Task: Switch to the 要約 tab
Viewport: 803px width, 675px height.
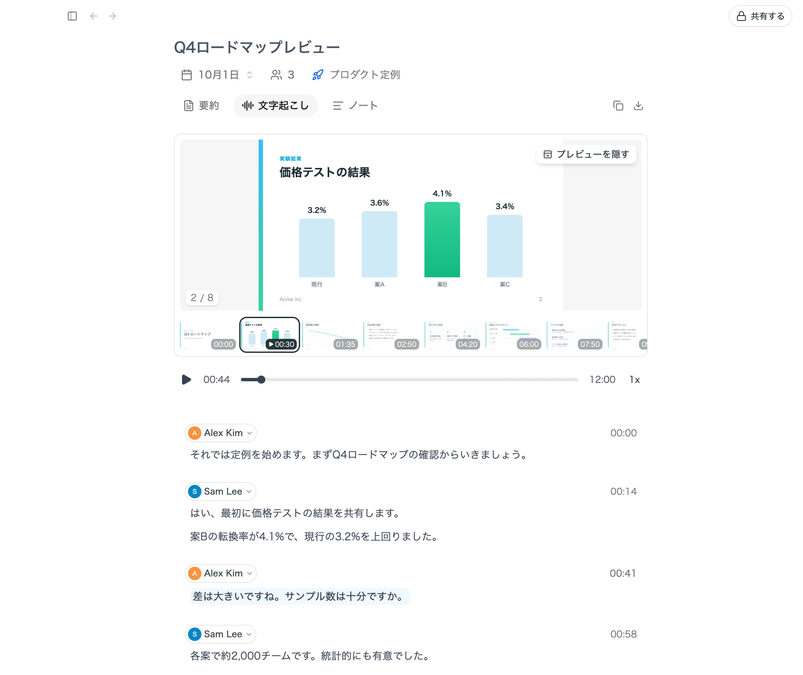Action: coord(201,106)
